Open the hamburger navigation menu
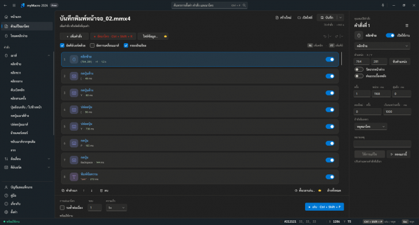The height and width of the screenshot is (225, 419). pyautogui.click(x=14, y=5)
